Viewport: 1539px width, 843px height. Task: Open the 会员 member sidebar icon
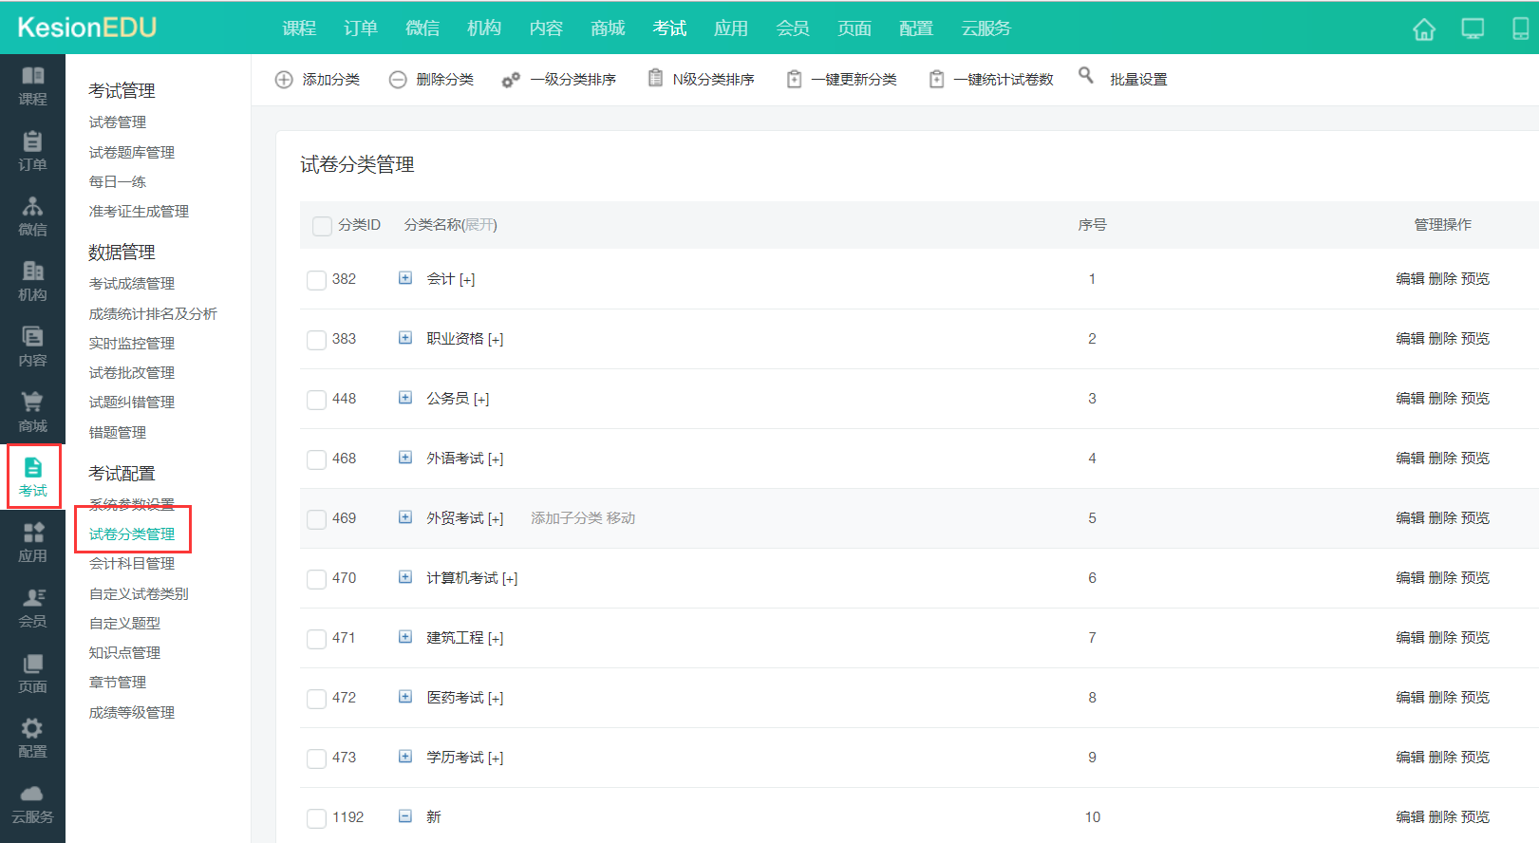32,608
